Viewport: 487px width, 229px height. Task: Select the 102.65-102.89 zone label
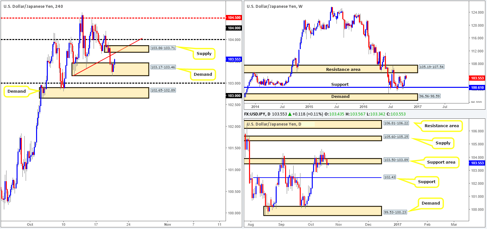coord(163,90)
